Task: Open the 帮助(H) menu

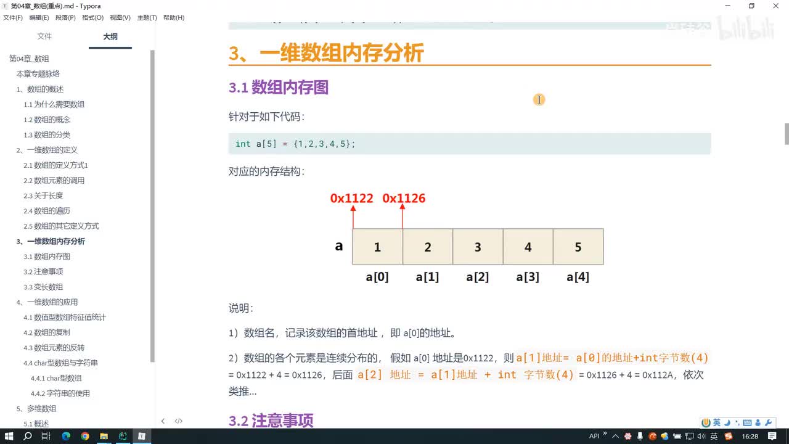Action: 174,17
